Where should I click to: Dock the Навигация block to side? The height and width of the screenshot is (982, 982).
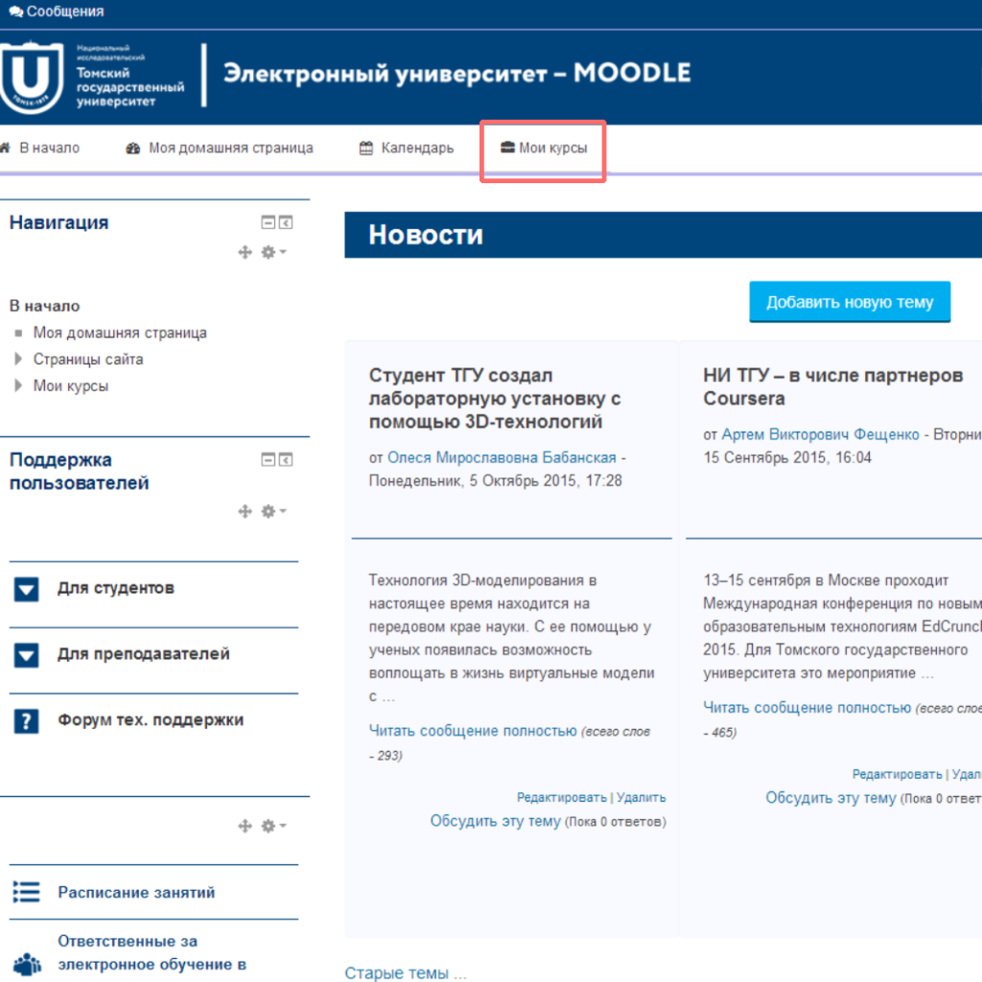click(x=286, y=222)
